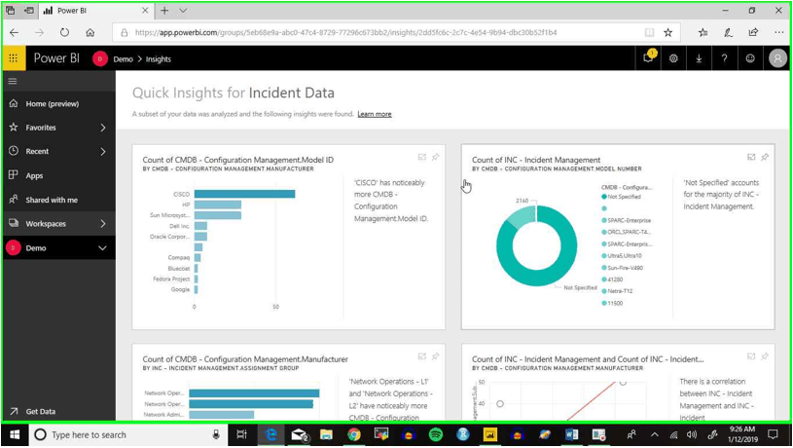This screenshot has height=448, width=793.
Task: Expand the Workspaces flyout chevron
Action: tap(103, 224)
